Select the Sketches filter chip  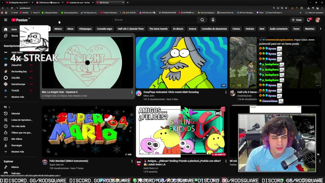[x=310, y=29]
